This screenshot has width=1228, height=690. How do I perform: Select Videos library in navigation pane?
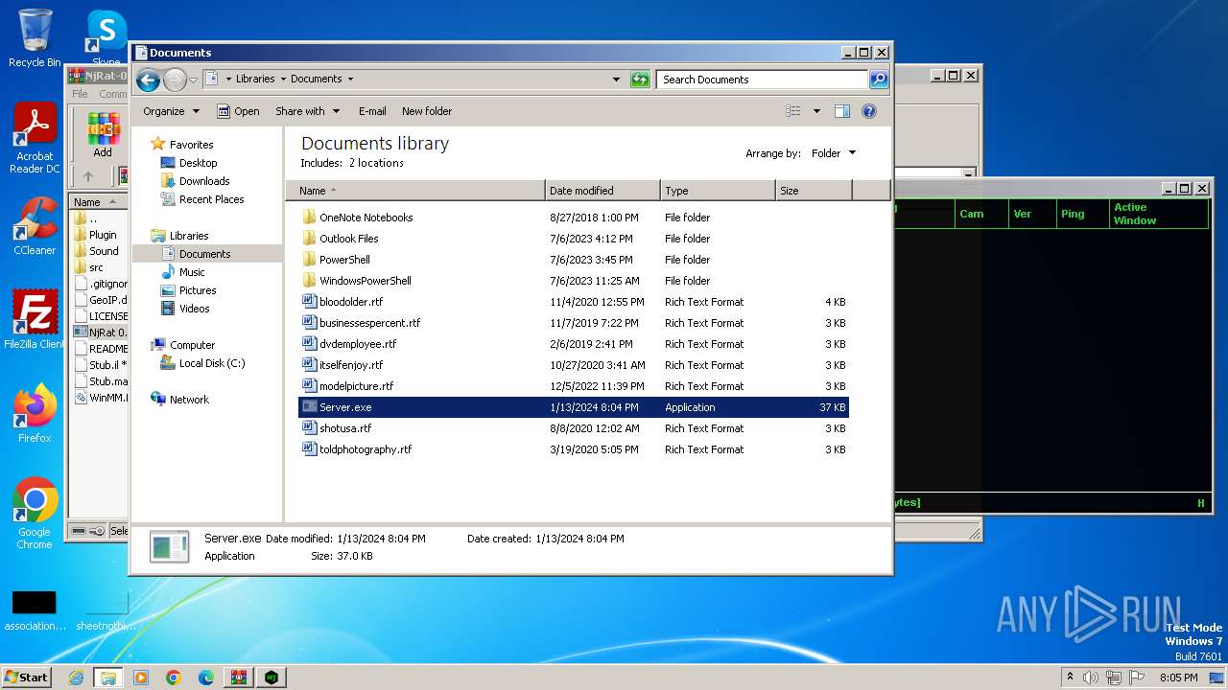[194, 309]
